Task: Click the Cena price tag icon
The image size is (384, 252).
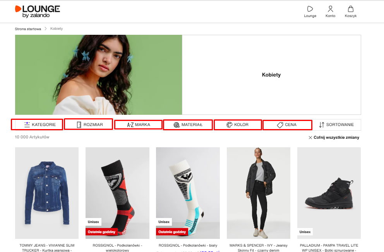Action: click(x=280, y=125)
